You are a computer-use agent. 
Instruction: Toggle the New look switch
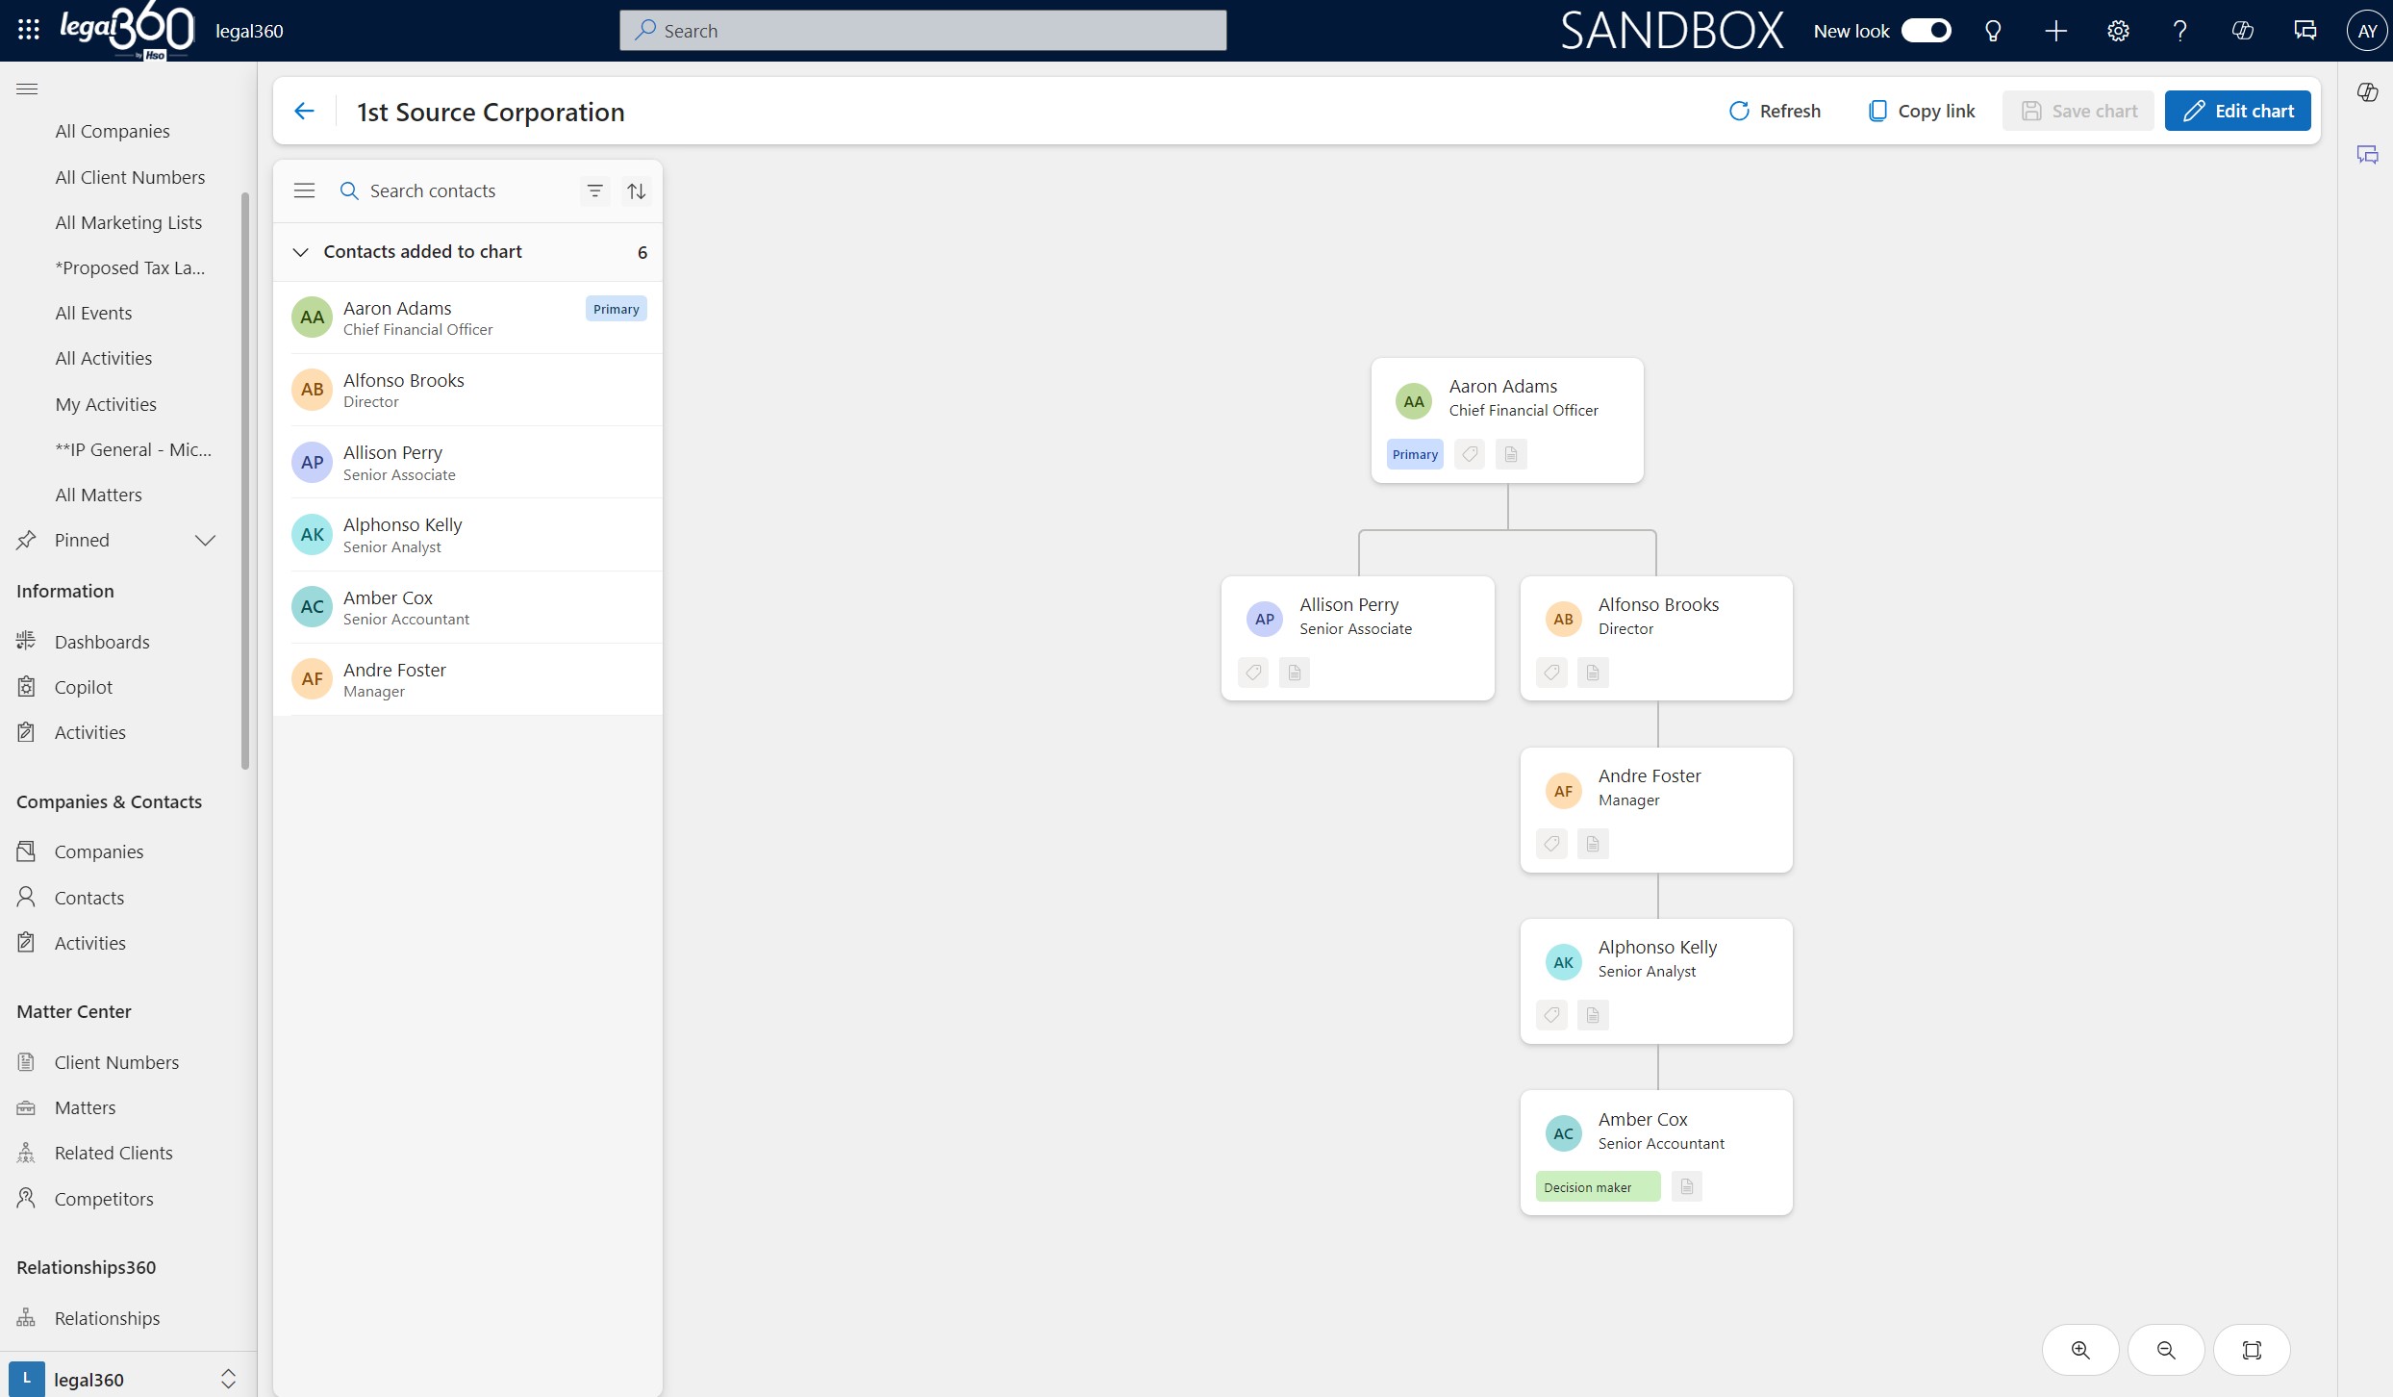coord(1926,31)
